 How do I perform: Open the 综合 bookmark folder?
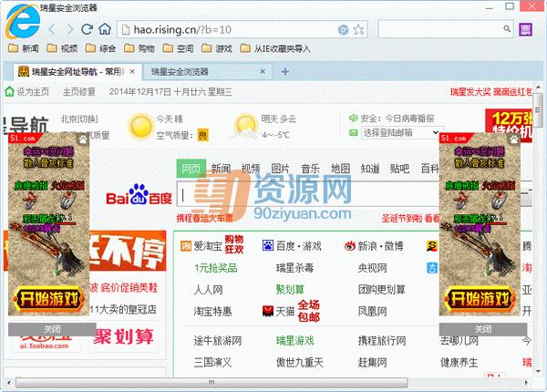coord(100,48)
